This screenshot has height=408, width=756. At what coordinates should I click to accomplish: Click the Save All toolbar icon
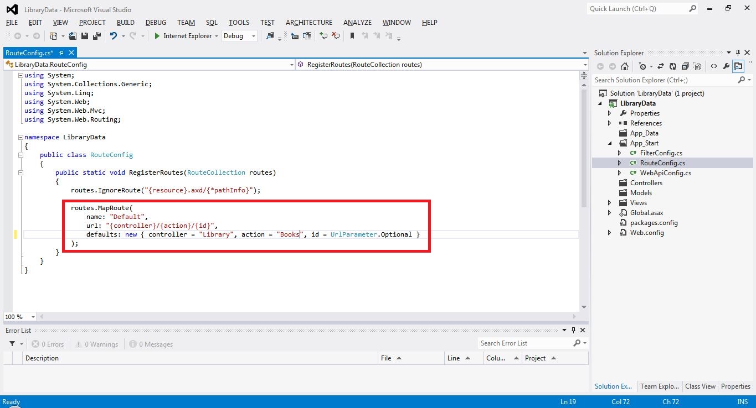point(96,36)
